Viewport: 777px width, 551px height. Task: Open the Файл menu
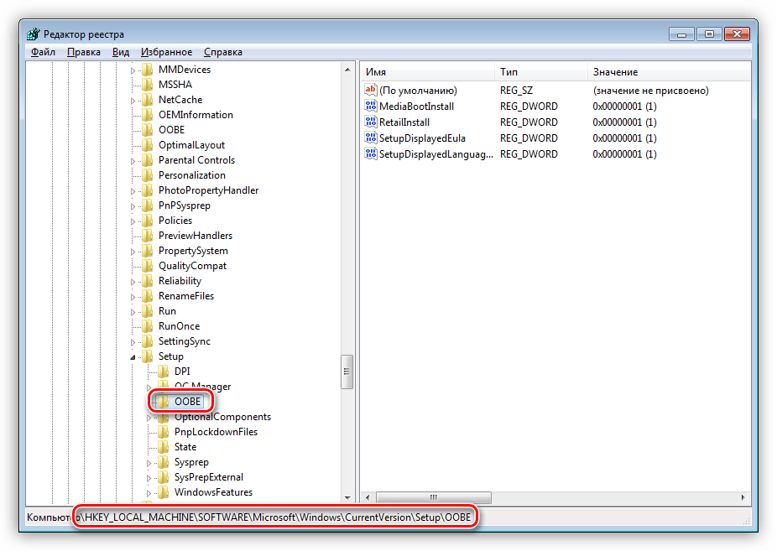click(43, 52)
